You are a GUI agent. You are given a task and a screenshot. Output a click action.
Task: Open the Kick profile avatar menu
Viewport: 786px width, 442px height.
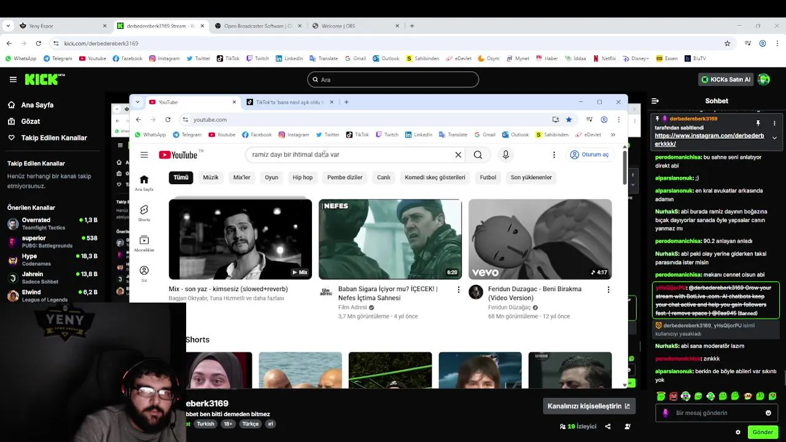[x=764, y=79]
